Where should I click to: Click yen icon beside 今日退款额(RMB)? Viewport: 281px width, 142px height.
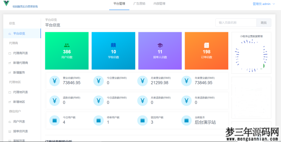click(x=99, y=100)
